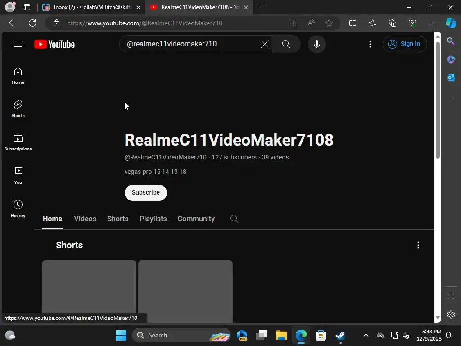461x346 pixels.
Task: Open the tab actions menu
Action: click(27, 7)
